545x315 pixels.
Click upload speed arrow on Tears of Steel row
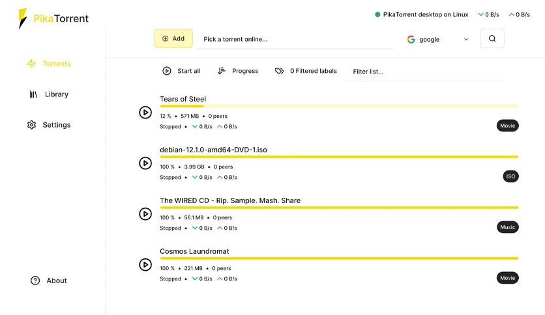click(220, 126)
